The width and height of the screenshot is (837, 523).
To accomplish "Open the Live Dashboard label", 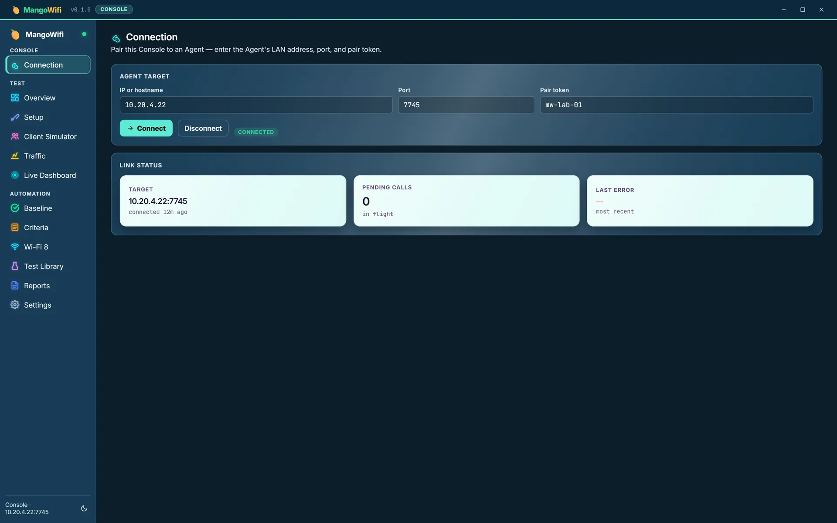I will click(x=50, y=175).
